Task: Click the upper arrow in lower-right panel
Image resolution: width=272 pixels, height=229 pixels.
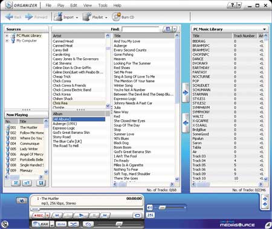Action: (265, 199)
